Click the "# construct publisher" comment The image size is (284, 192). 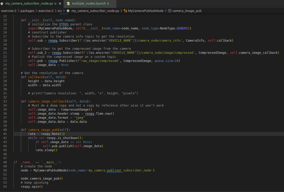47,32
